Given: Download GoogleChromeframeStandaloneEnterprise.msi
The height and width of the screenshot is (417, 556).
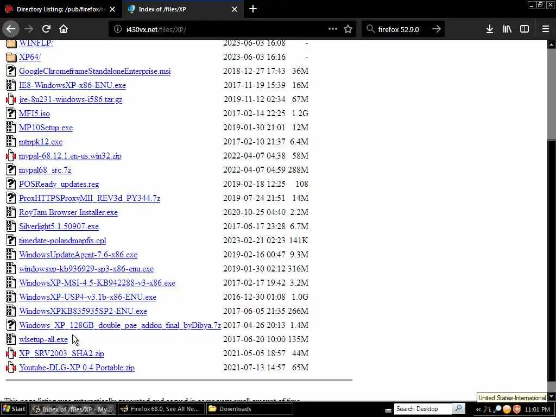Looking at the screenshot, I should tap(94, 71).
